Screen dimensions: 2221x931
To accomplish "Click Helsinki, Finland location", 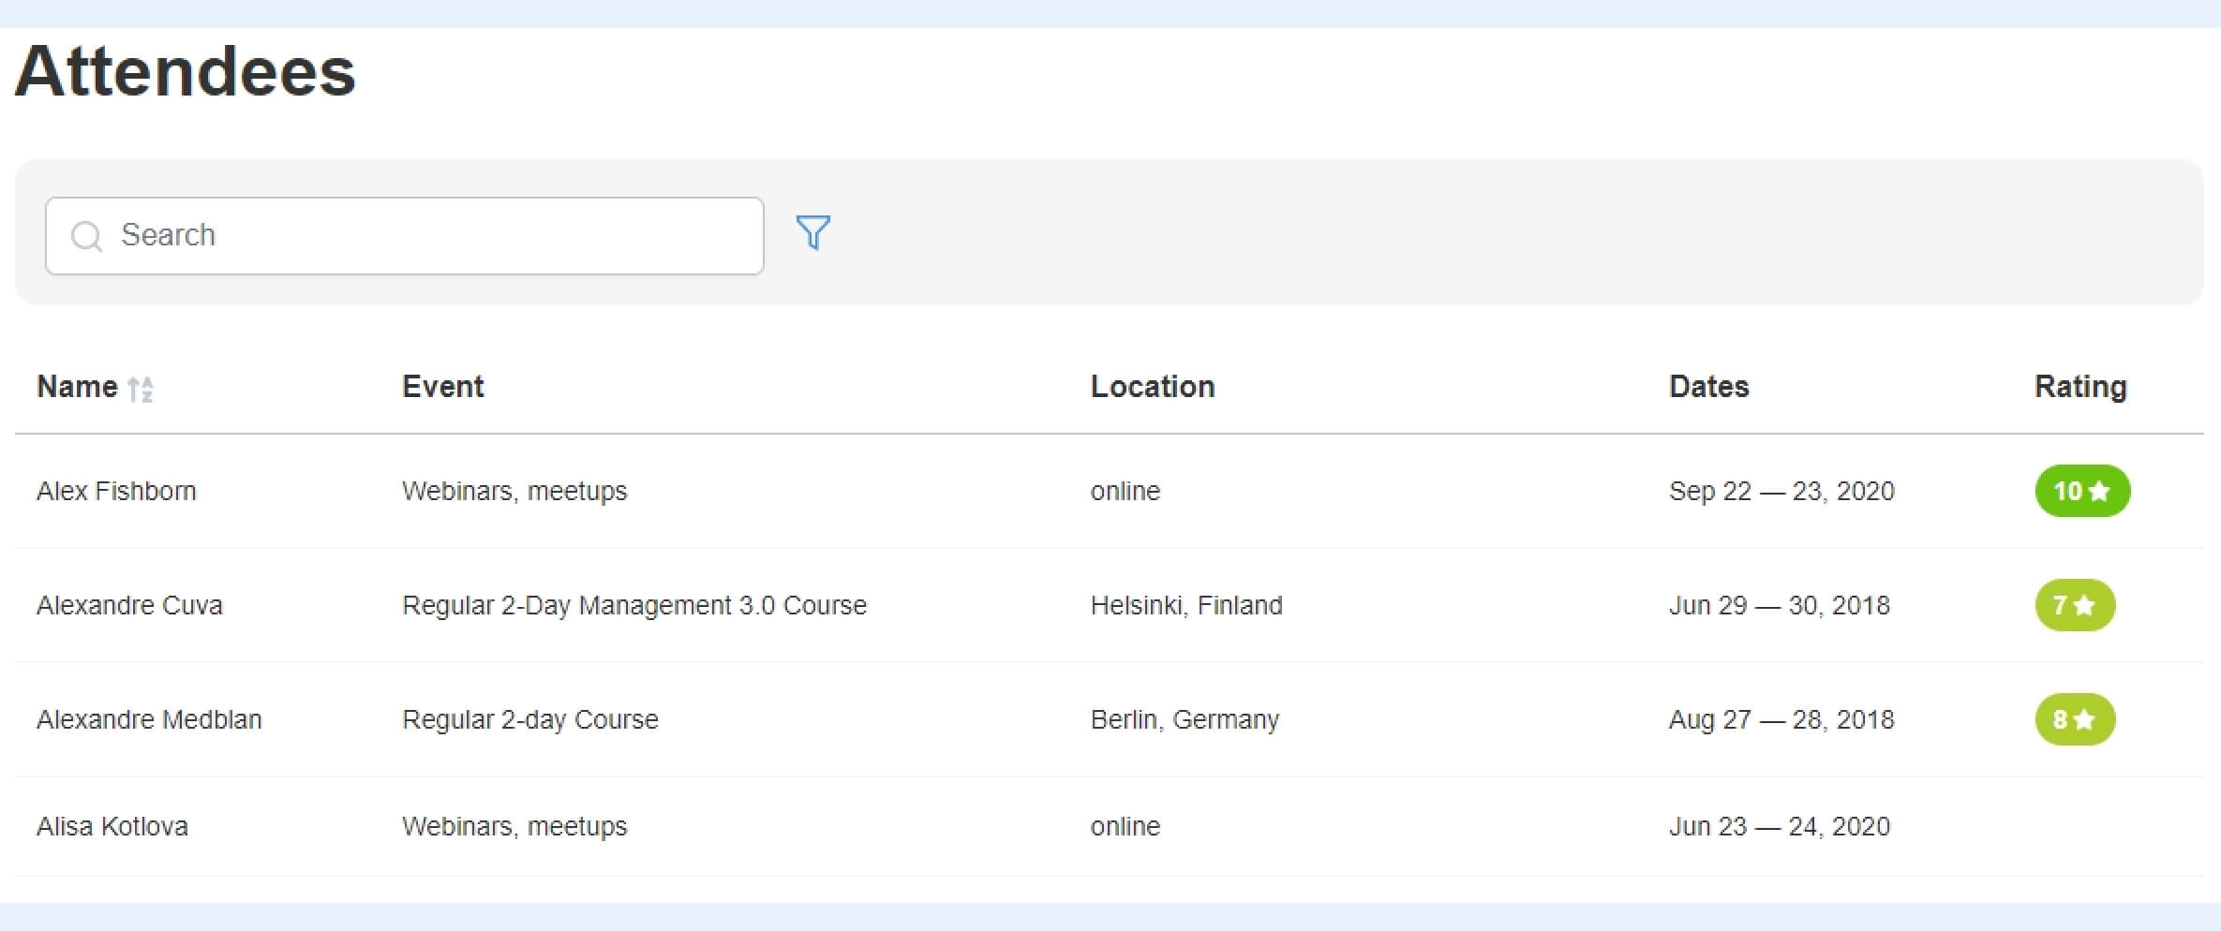I will click(x=1186, y=605).
